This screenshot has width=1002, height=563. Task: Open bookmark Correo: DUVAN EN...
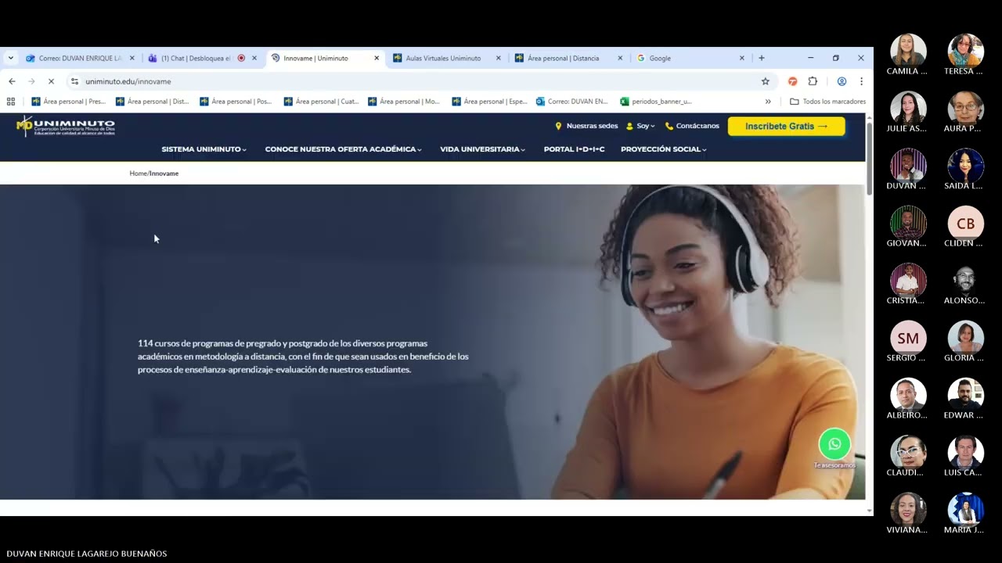point(572,102)
